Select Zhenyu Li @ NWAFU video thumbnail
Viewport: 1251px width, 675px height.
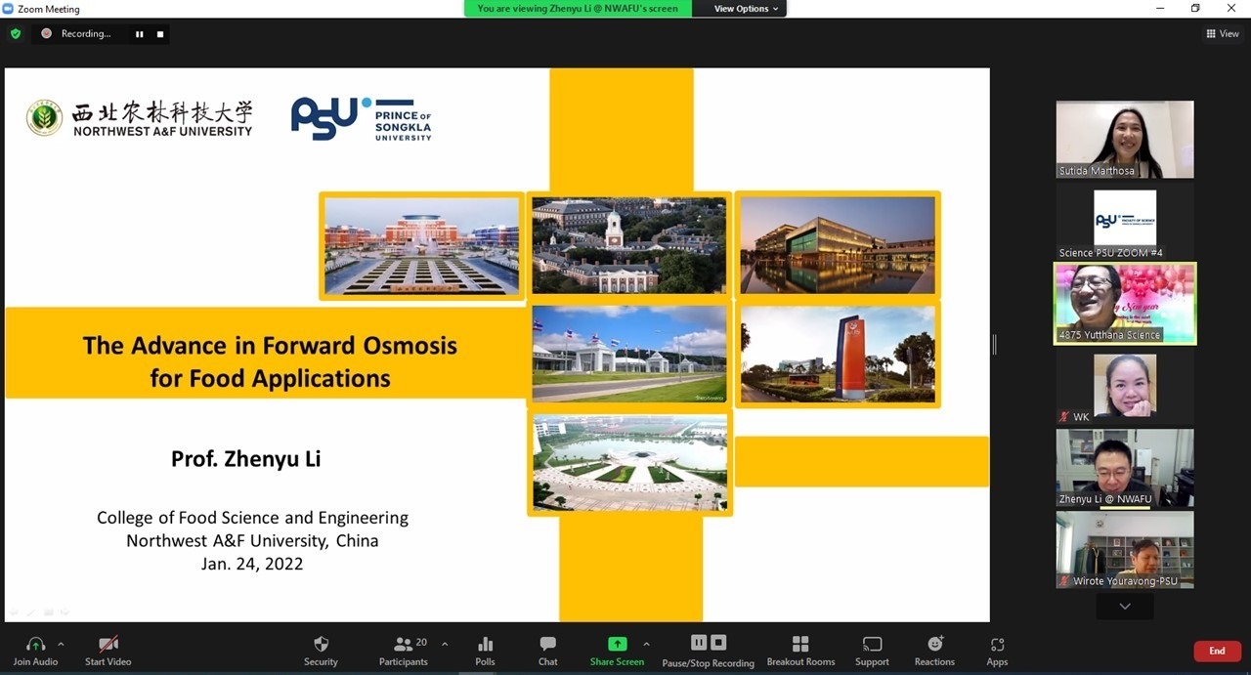pos(1124,468)
